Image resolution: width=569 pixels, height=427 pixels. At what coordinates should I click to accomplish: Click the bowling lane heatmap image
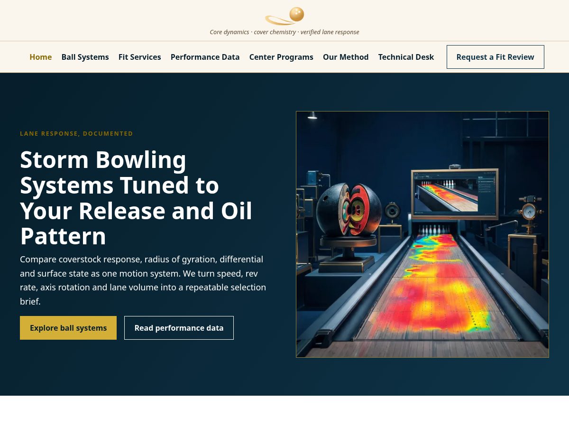tap(422, 234)
